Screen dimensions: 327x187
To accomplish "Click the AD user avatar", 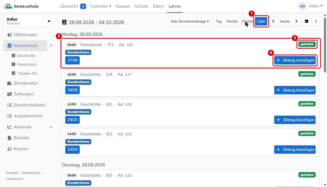I will (302, 6).
